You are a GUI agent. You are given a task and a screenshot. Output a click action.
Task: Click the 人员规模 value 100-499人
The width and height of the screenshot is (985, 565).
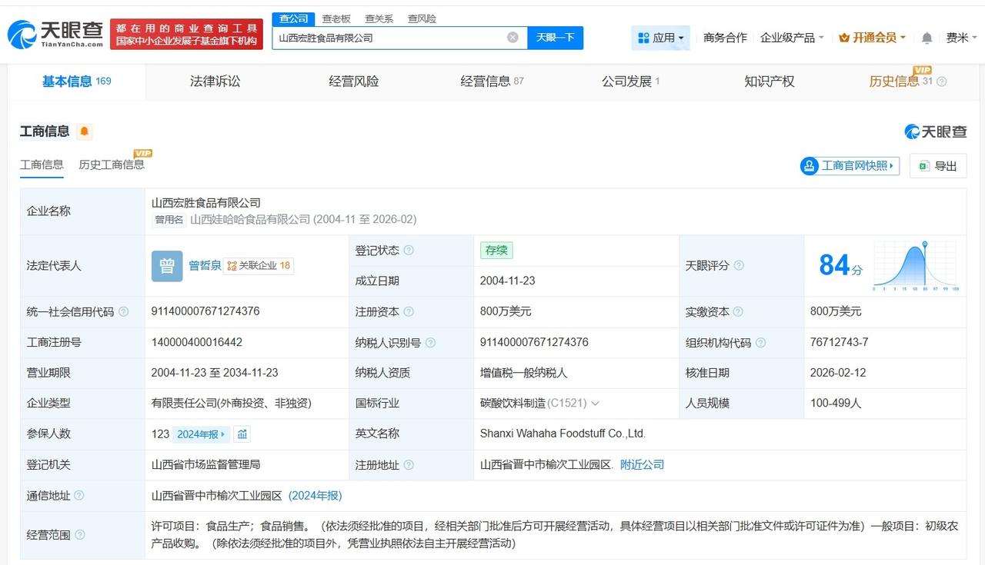pos(836,404)
